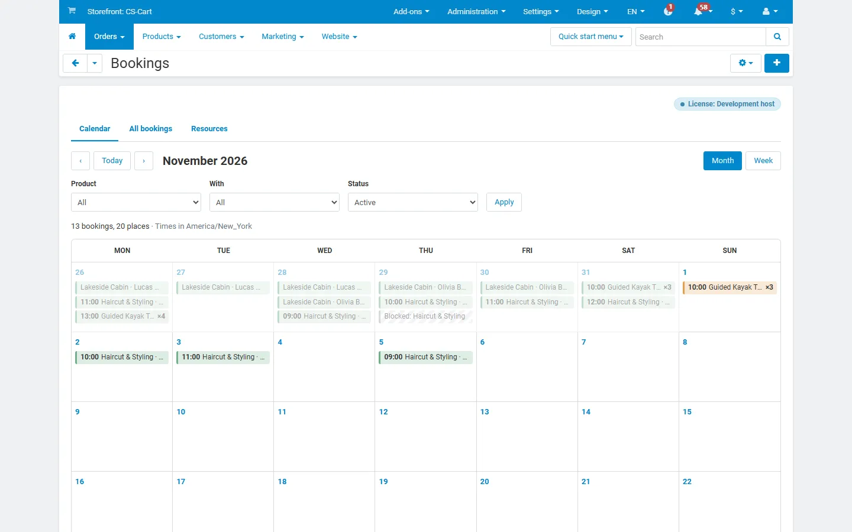Open the Marketing menu
Image resolution: width=852 pixels, height=532 pixels.
click(x=283, y=37)
